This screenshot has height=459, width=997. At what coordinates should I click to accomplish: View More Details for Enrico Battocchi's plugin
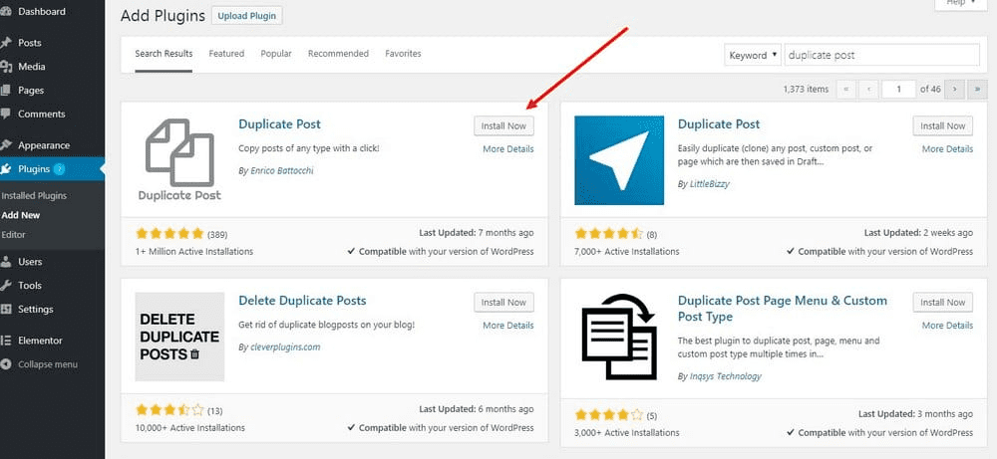pos(508,149)
